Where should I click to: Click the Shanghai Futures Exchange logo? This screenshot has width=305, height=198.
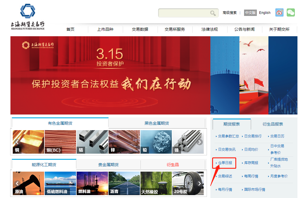(28, 17)
